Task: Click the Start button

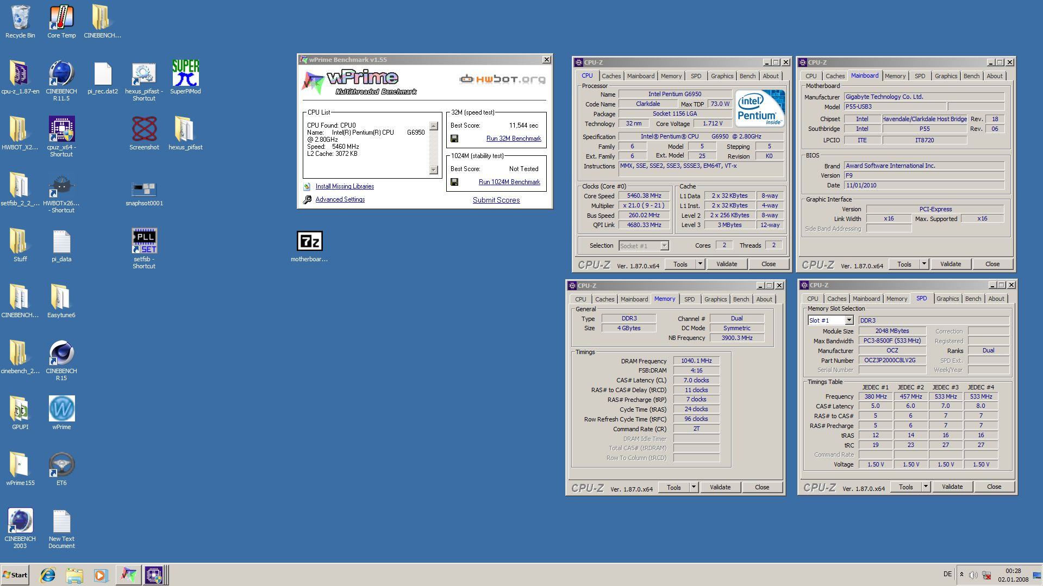Action: [x=15, y=575]
